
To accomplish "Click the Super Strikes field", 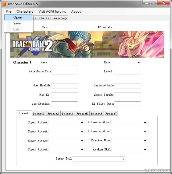I will click(x=128, y=95).
